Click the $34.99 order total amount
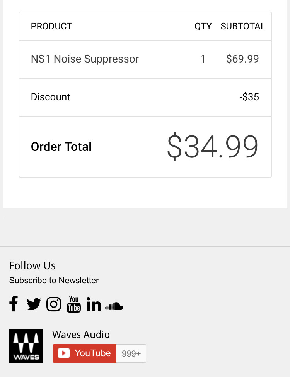Viewport: 290px width, 377px height. point(212,147)
